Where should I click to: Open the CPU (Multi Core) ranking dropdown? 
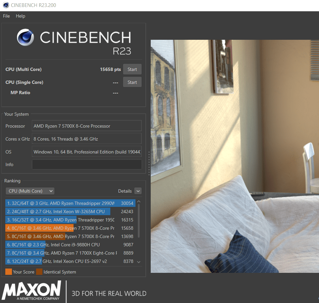tap(30, 191)
